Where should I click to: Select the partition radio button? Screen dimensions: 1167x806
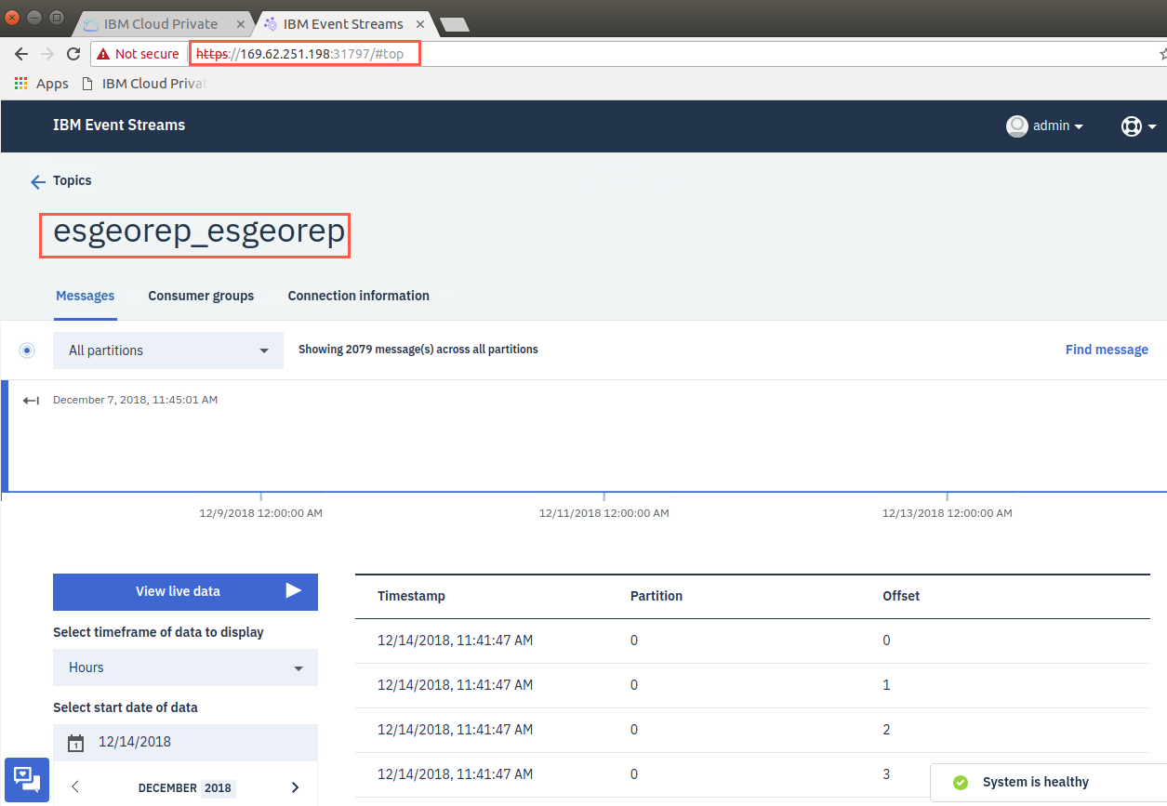click(27, 350)
